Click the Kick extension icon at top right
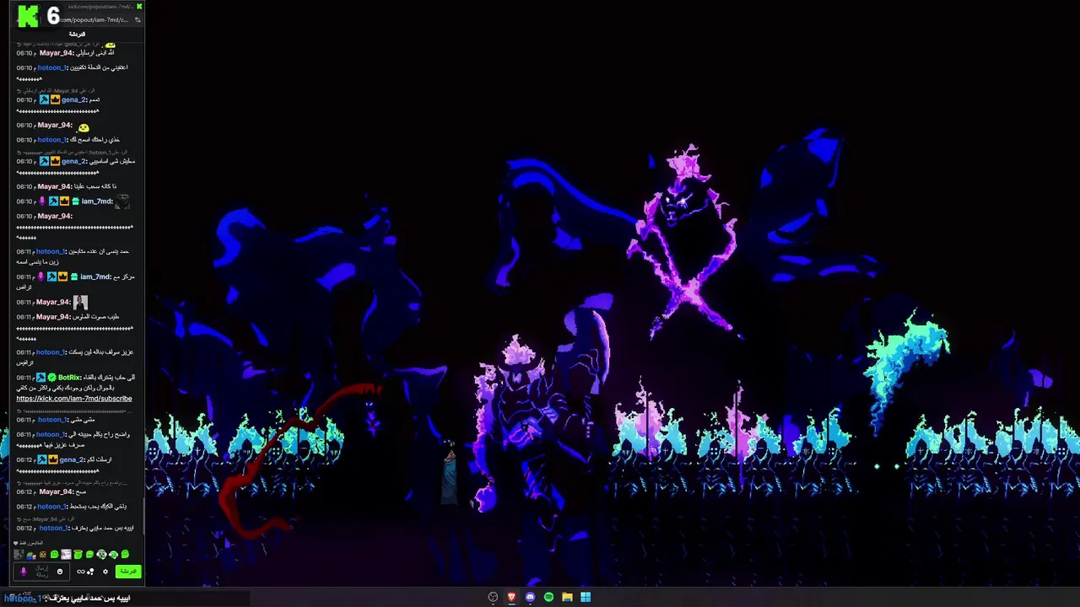 pos(139,6)
